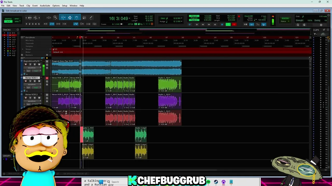Viewport: 332px width, 186px height.
Task: Click the green Audio 1_16-01 clip
Action: (x=170, y=84)
